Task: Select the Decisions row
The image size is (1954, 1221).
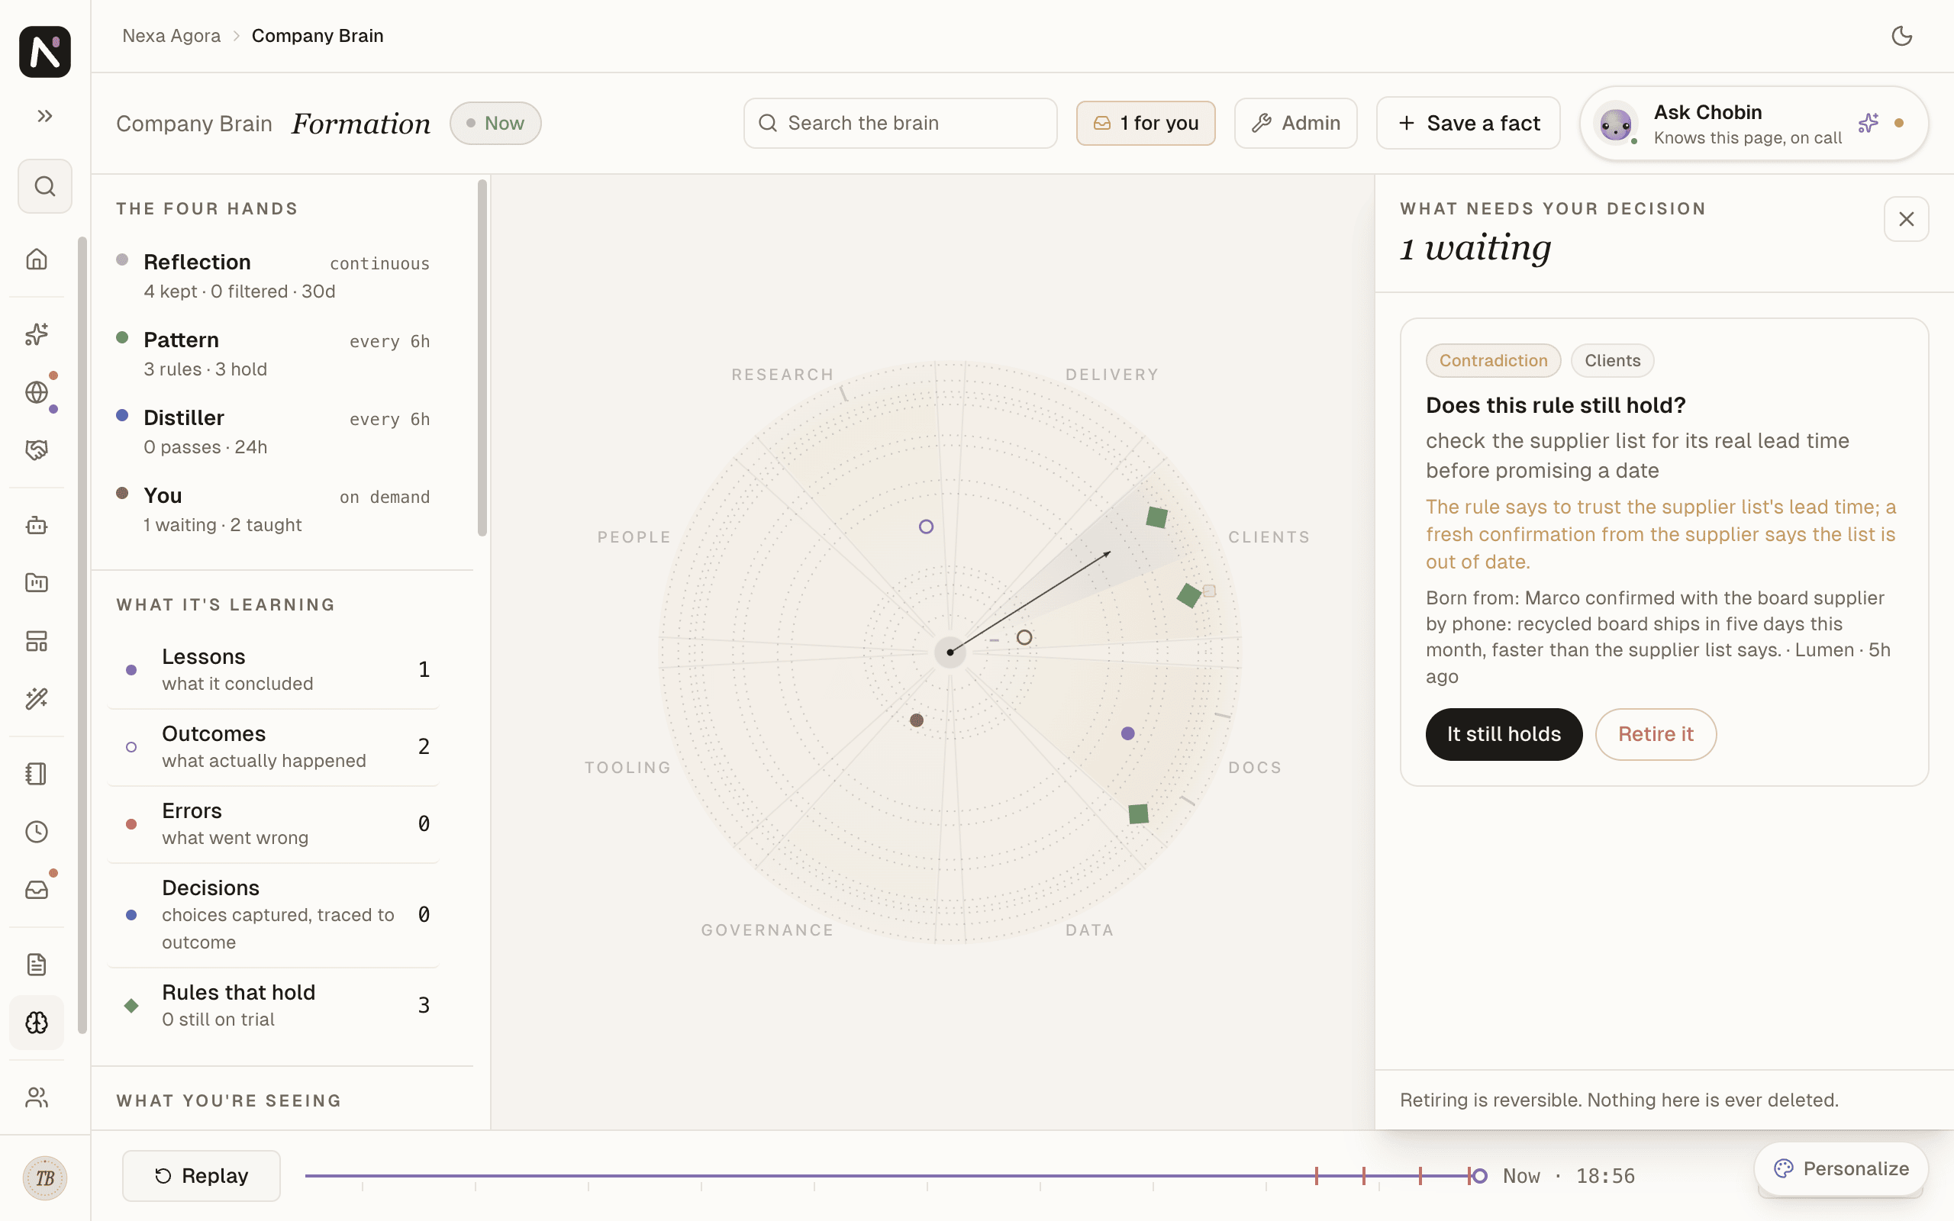Action: (x=273, y=914)
